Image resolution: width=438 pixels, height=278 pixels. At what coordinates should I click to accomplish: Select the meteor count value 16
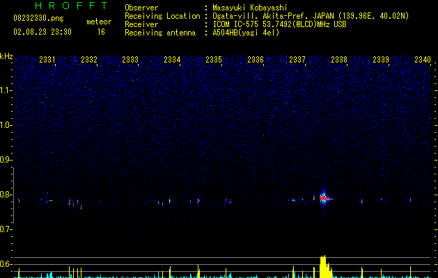[x=101, y=32]
